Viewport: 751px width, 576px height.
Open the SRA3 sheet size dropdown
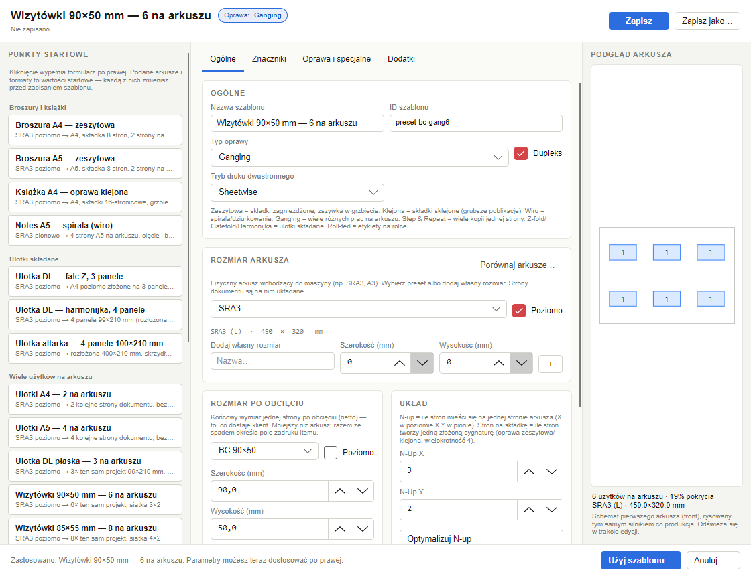point(358,309)
